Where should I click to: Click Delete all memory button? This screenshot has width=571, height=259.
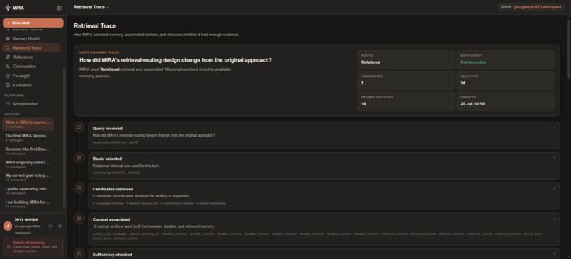(33, 247)
